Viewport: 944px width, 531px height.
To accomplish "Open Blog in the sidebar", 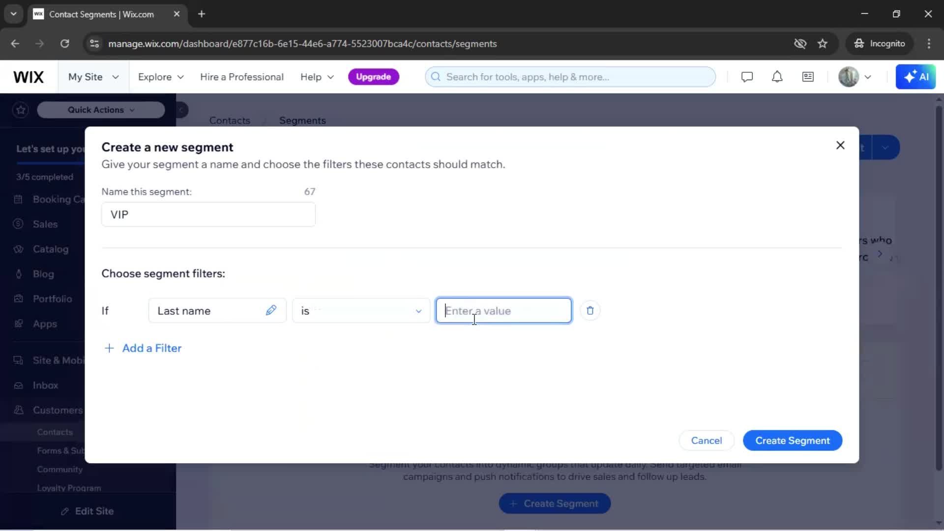I will pyautogui.click(x=43, y=274).
